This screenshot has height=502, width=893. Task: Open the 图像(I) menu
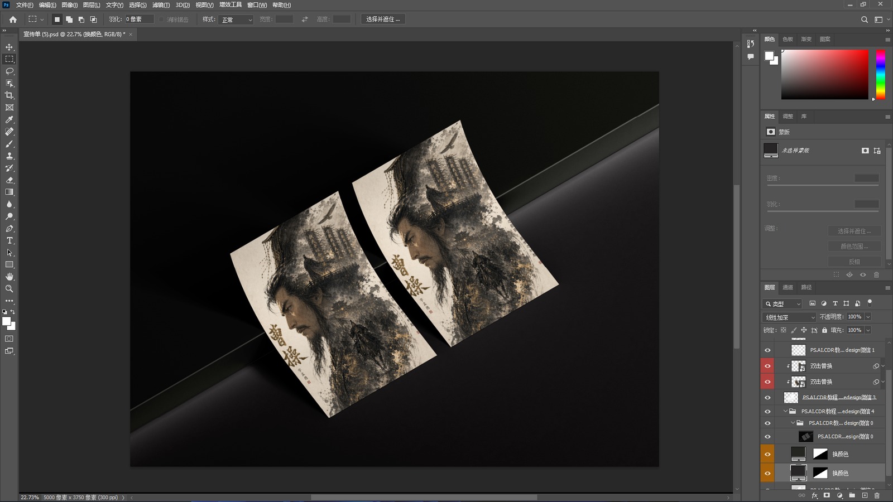[x=69, y=5]
